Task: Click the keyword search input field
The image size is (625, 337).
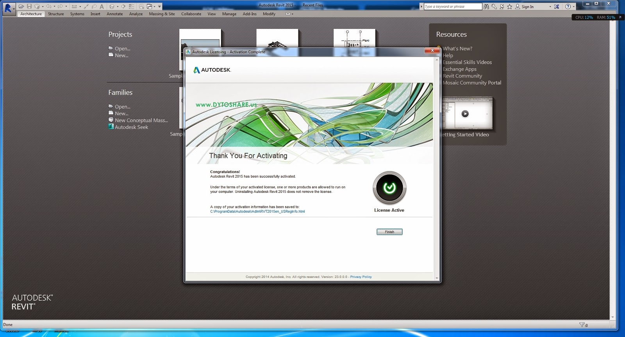Action: (x=453, y=7)
